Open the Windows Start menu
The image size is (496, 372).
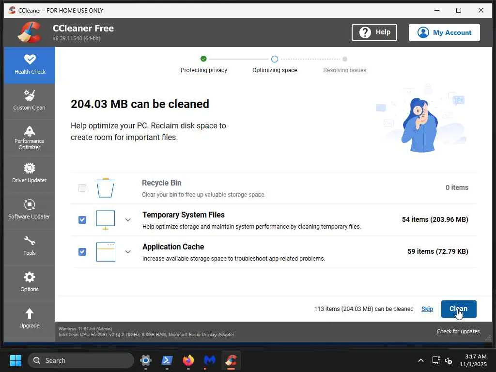(x=15, y=360)
